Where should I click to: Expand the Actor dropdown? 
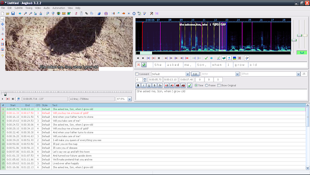237,74
